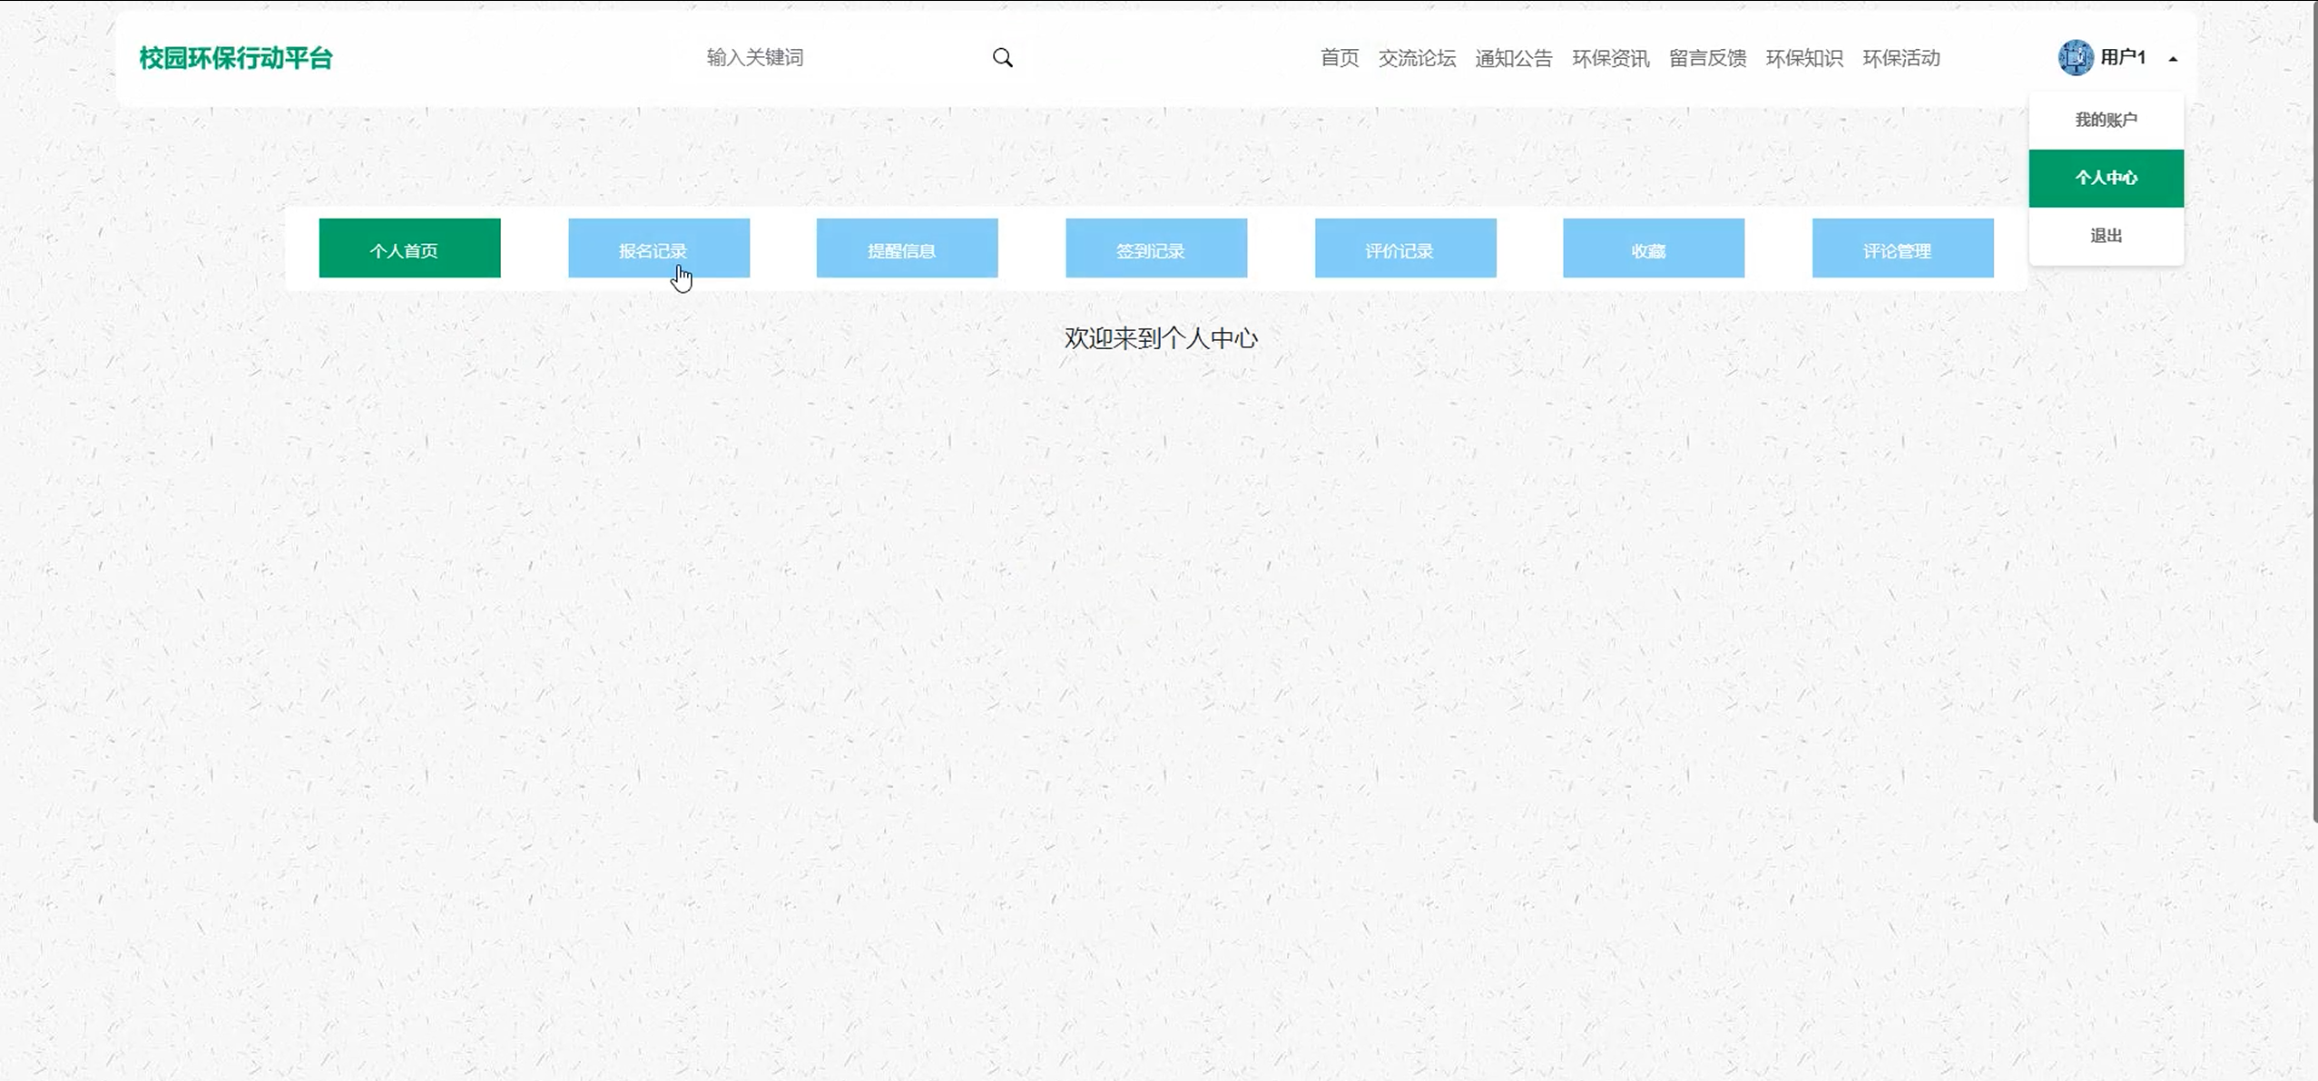Open 通知公告 in the top nav
Screen dimensions: 2318x1081
[x=1513, y=58]
